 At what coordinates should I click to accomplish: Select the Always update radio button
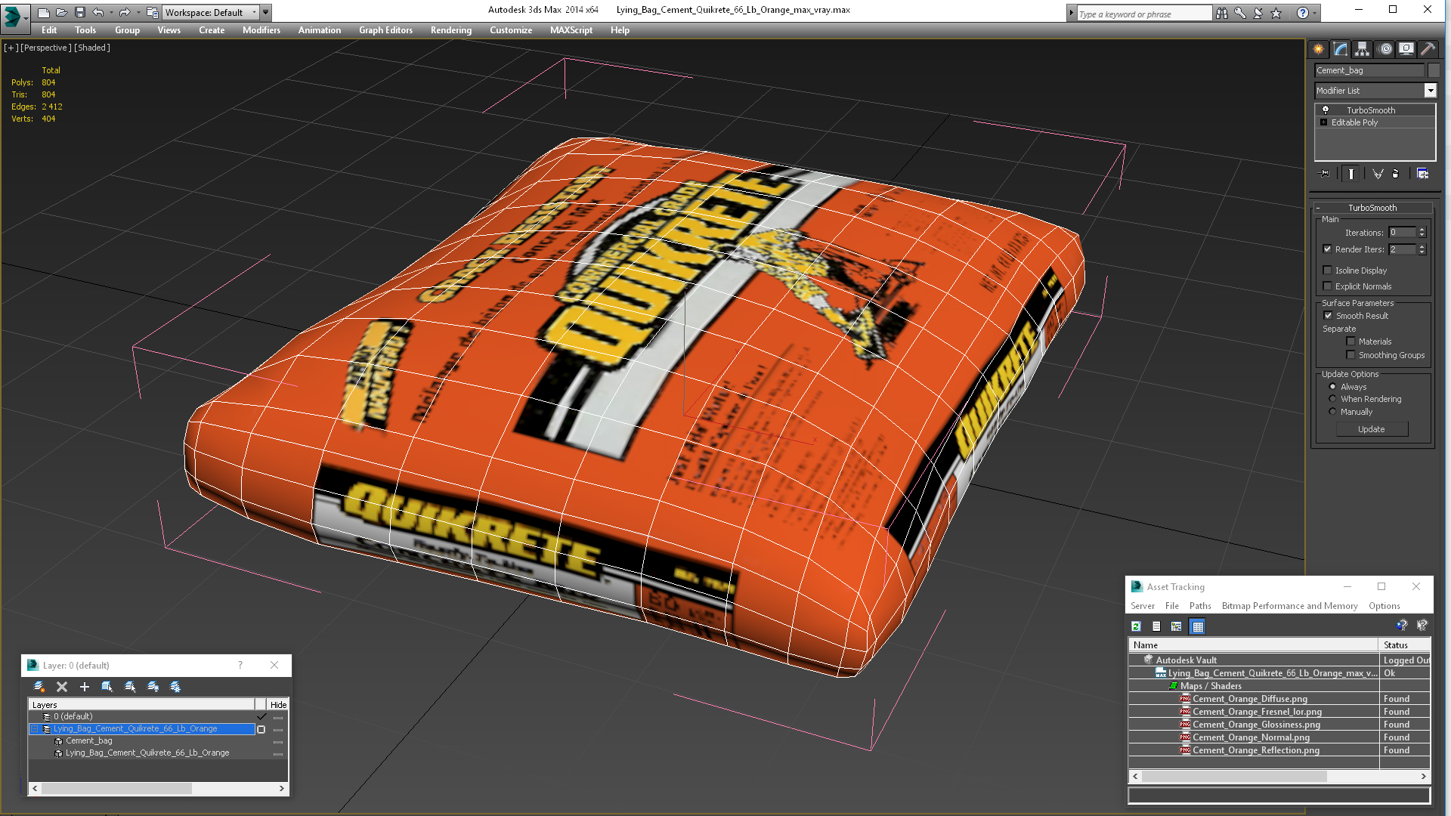pyautogui.click(x=1333, y=387)
